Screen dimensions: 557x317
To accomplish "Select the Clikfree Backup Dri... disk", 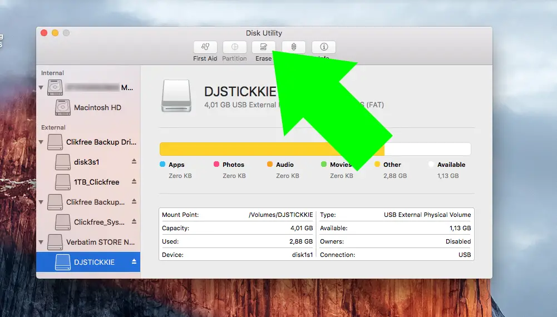I will coord(88,142).
